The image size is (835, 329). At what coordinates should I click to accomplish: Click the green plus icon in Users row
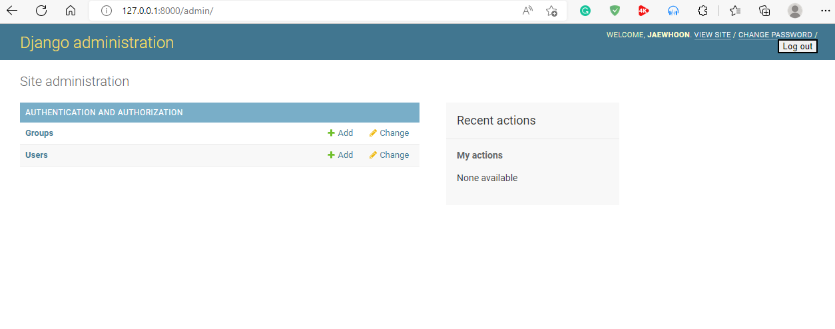(x=331, y=155)
